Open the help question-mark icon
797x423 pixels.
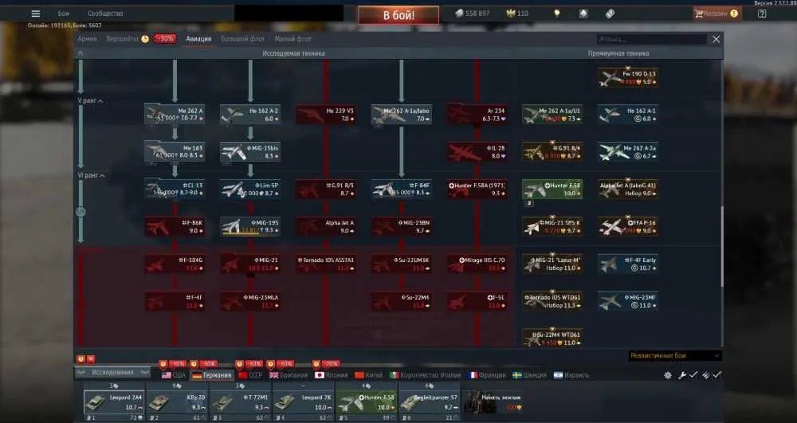(x=762, y=14)
